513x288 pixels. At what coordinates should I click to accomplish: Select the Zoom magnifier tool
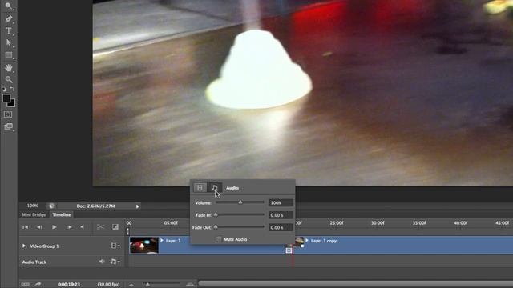(9, 79)
